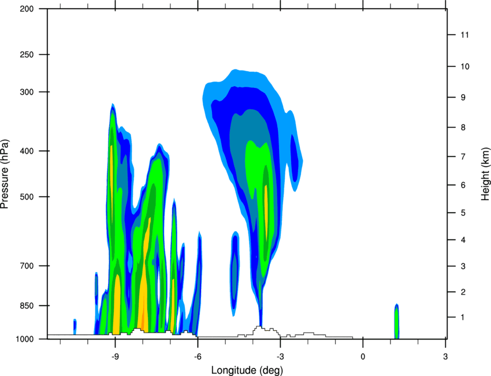
Task: Select the 500 pressure tick label
Action: [27, 197]
